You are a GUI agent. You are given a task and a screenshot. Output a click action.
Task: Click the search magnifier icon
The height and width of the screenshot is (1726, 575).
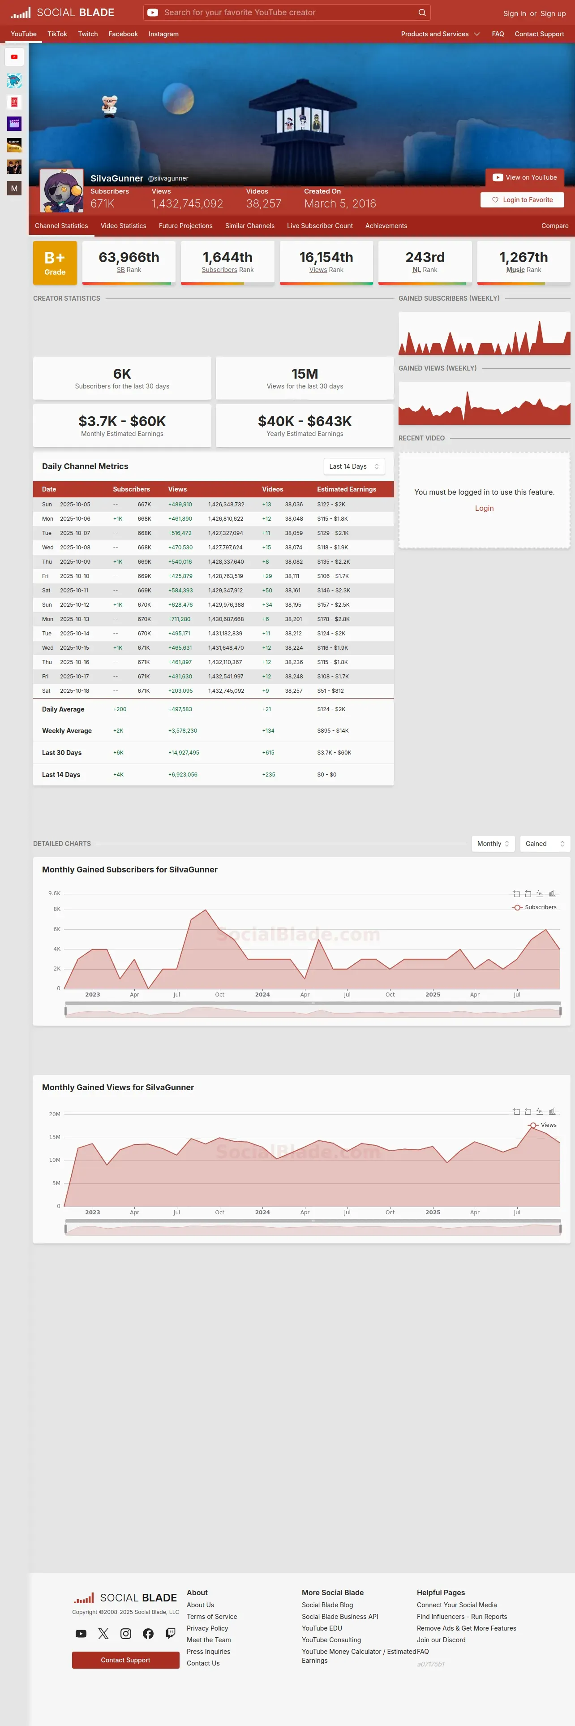[x=422, y=12]
